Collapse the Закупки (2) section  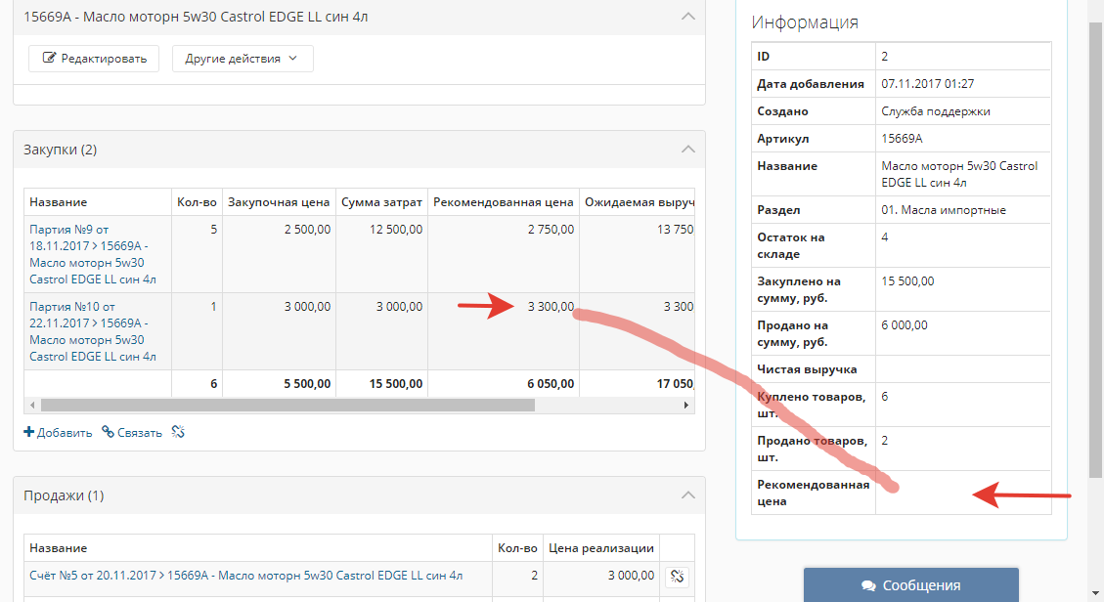687,150
